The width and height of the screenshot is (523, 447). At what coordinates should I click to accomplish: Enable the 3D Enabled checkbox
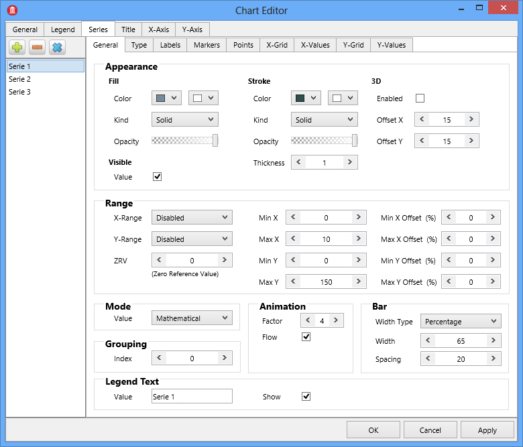pyautogui.click(x=420, y=99)
